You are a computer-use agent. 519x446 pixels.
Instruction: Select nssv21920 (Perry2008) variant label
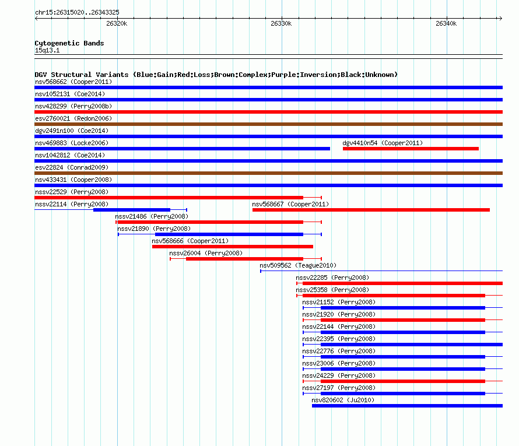click(339, 314)
